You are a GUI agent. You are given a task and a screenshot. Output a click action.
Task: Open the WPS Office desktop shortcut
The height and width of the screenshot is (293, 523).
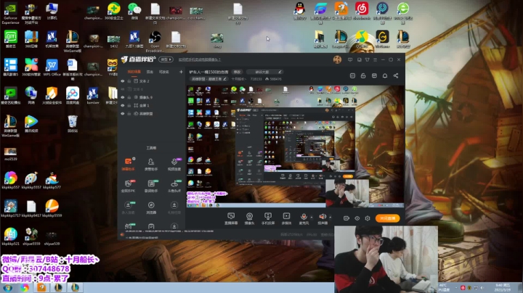(x=52, y=67)
